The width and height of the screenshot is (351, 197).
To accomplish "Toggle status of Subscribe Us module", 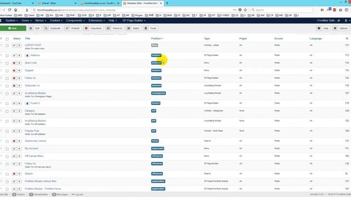I will click(14, 86).
